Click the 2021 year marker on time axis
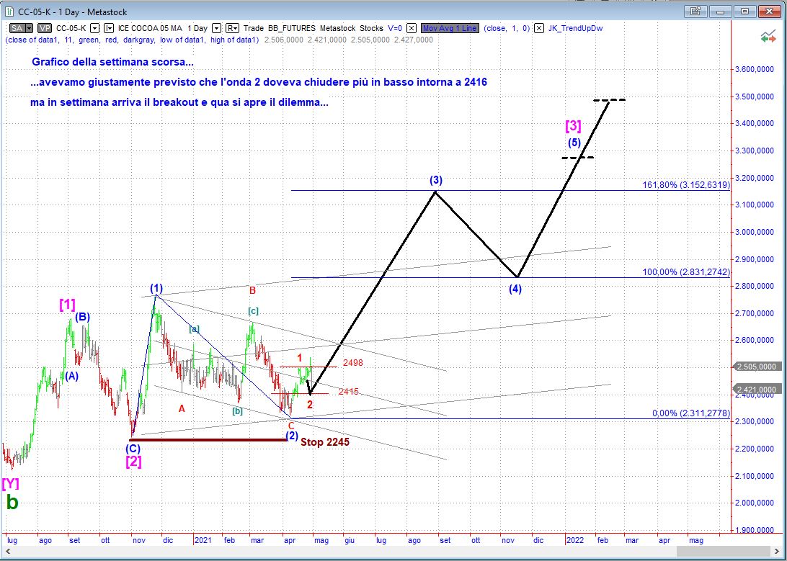The height and width of the screenshot is (561, 787). 203,540
